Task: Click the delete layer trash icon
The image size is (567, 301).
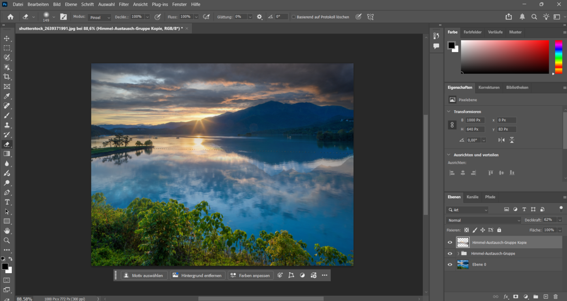Action: tap(556, 297)
